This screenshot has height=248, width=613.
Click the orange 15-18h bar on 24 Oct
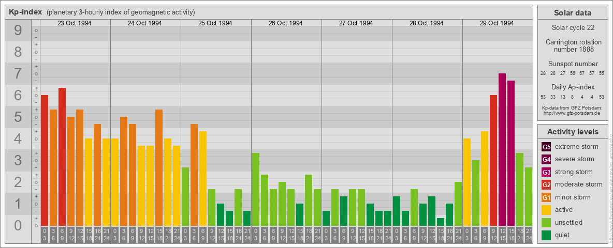click(x=159, y=168)
